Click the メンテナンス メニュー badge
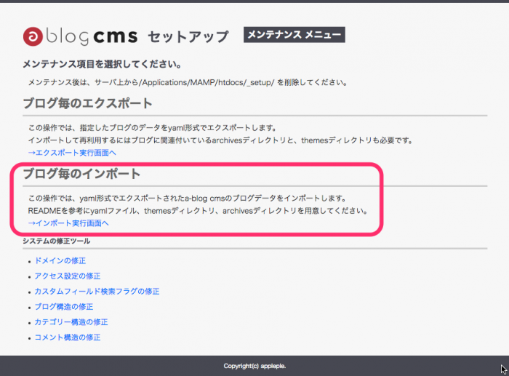 pyautogui.click(x=294, y=34)
